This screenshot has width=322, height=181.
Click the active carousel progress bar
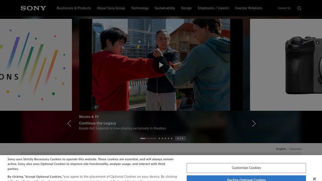point(148,139)
